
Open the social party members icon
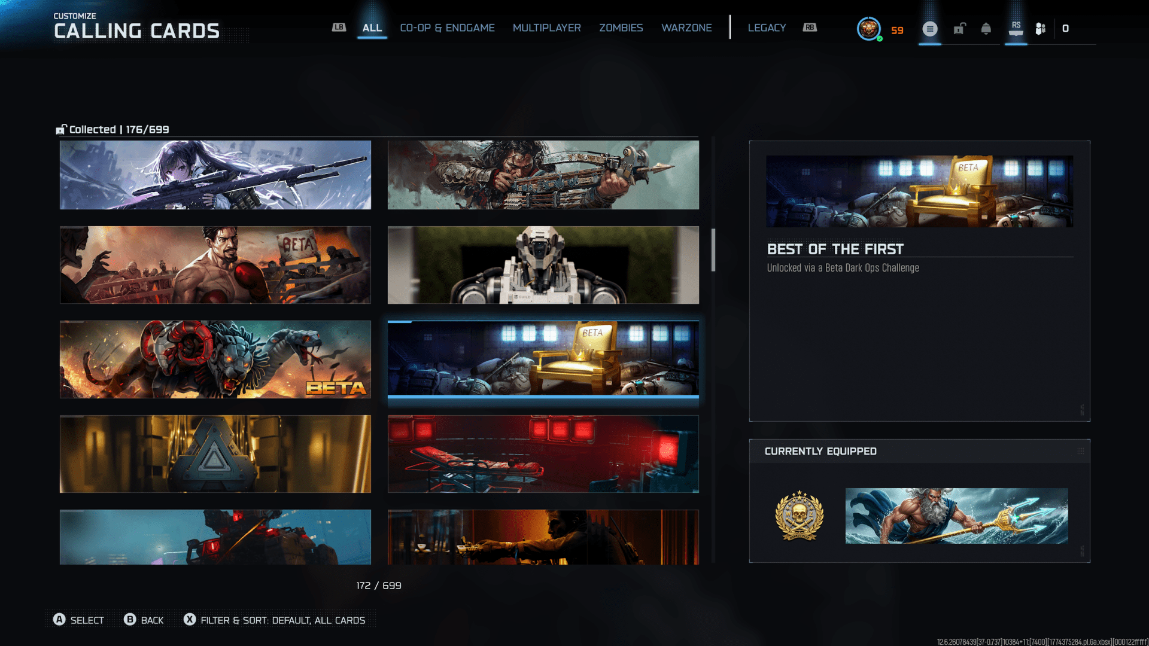(x=1041, y=29)
